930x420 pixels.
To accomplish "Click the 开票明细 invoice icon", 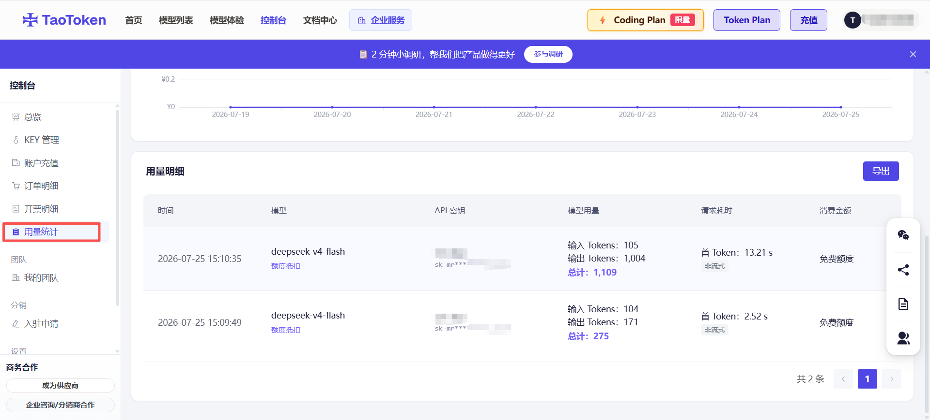I will coord(15,209).
